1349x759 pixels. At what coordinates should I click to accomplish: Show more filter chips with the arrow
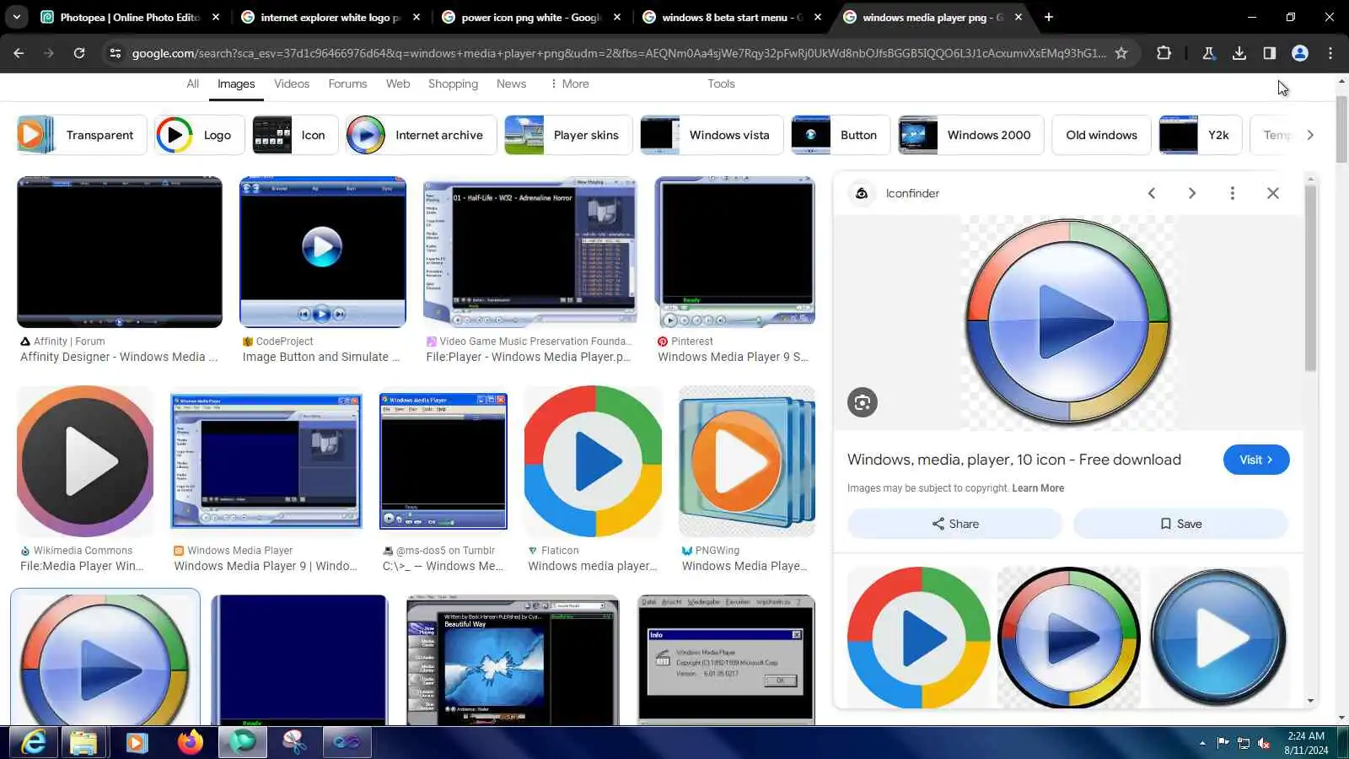pyautogui.click(x=1309, y=135)
